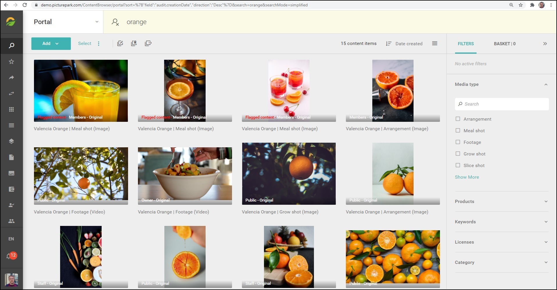Tick the Footage checkbox
557x290 pixels.
pyautogui.click(x=458, y=142)
